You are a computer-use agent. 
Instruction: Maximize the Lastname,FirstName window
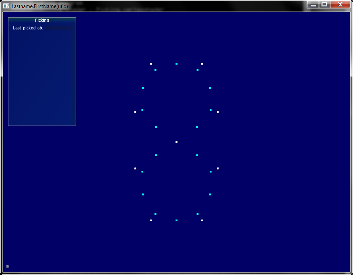coord(324,5)
